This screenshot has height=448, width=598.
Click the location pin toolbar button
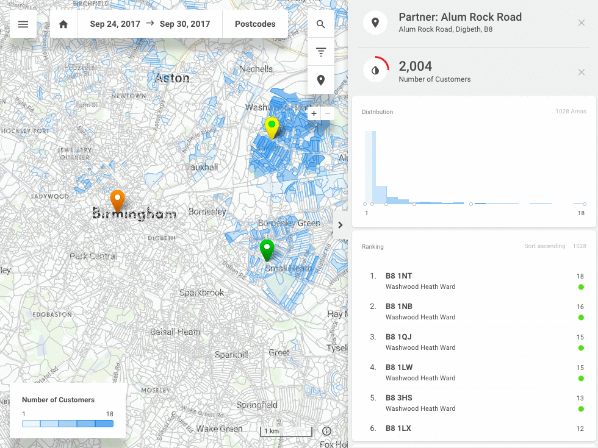(x=321, y=80)
